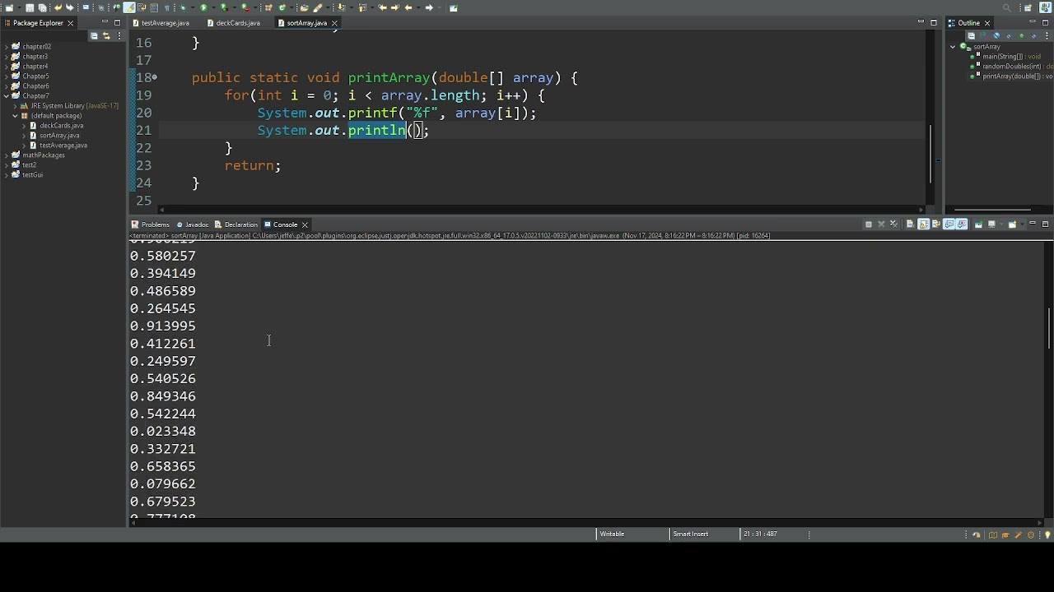Viewport: 1054px width, 592px height.
Task: Click Clear Console icon
Action: tap(910, 224)
